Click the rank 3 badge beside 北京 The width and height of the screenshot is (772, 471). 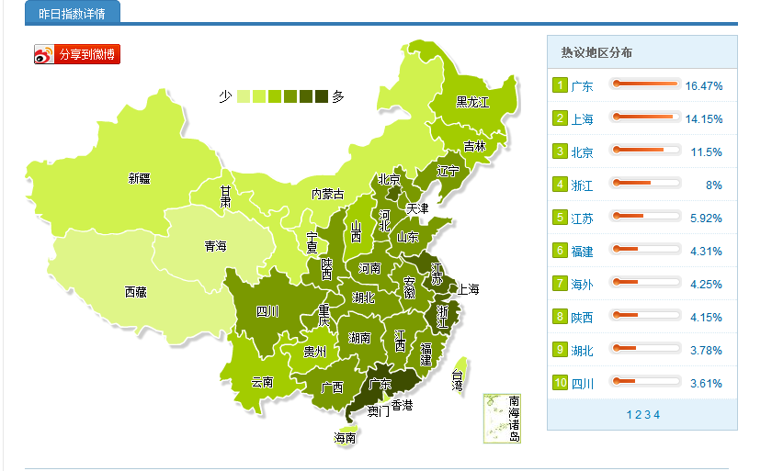[559, 151]
